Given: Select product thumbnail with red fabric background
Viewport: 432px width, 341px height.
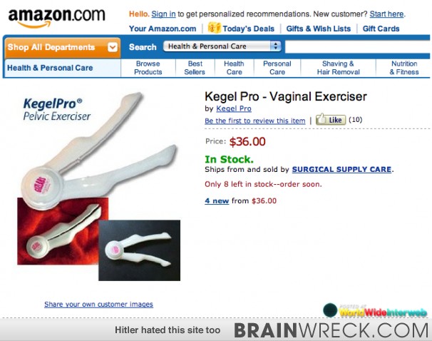Looking at the screenshot, I should [58, 232].
